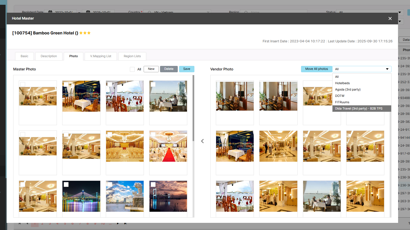This screenshot has width=410, height=230.
Task: Tick the All checkbox for Master Photo
Action: point(132,69)
